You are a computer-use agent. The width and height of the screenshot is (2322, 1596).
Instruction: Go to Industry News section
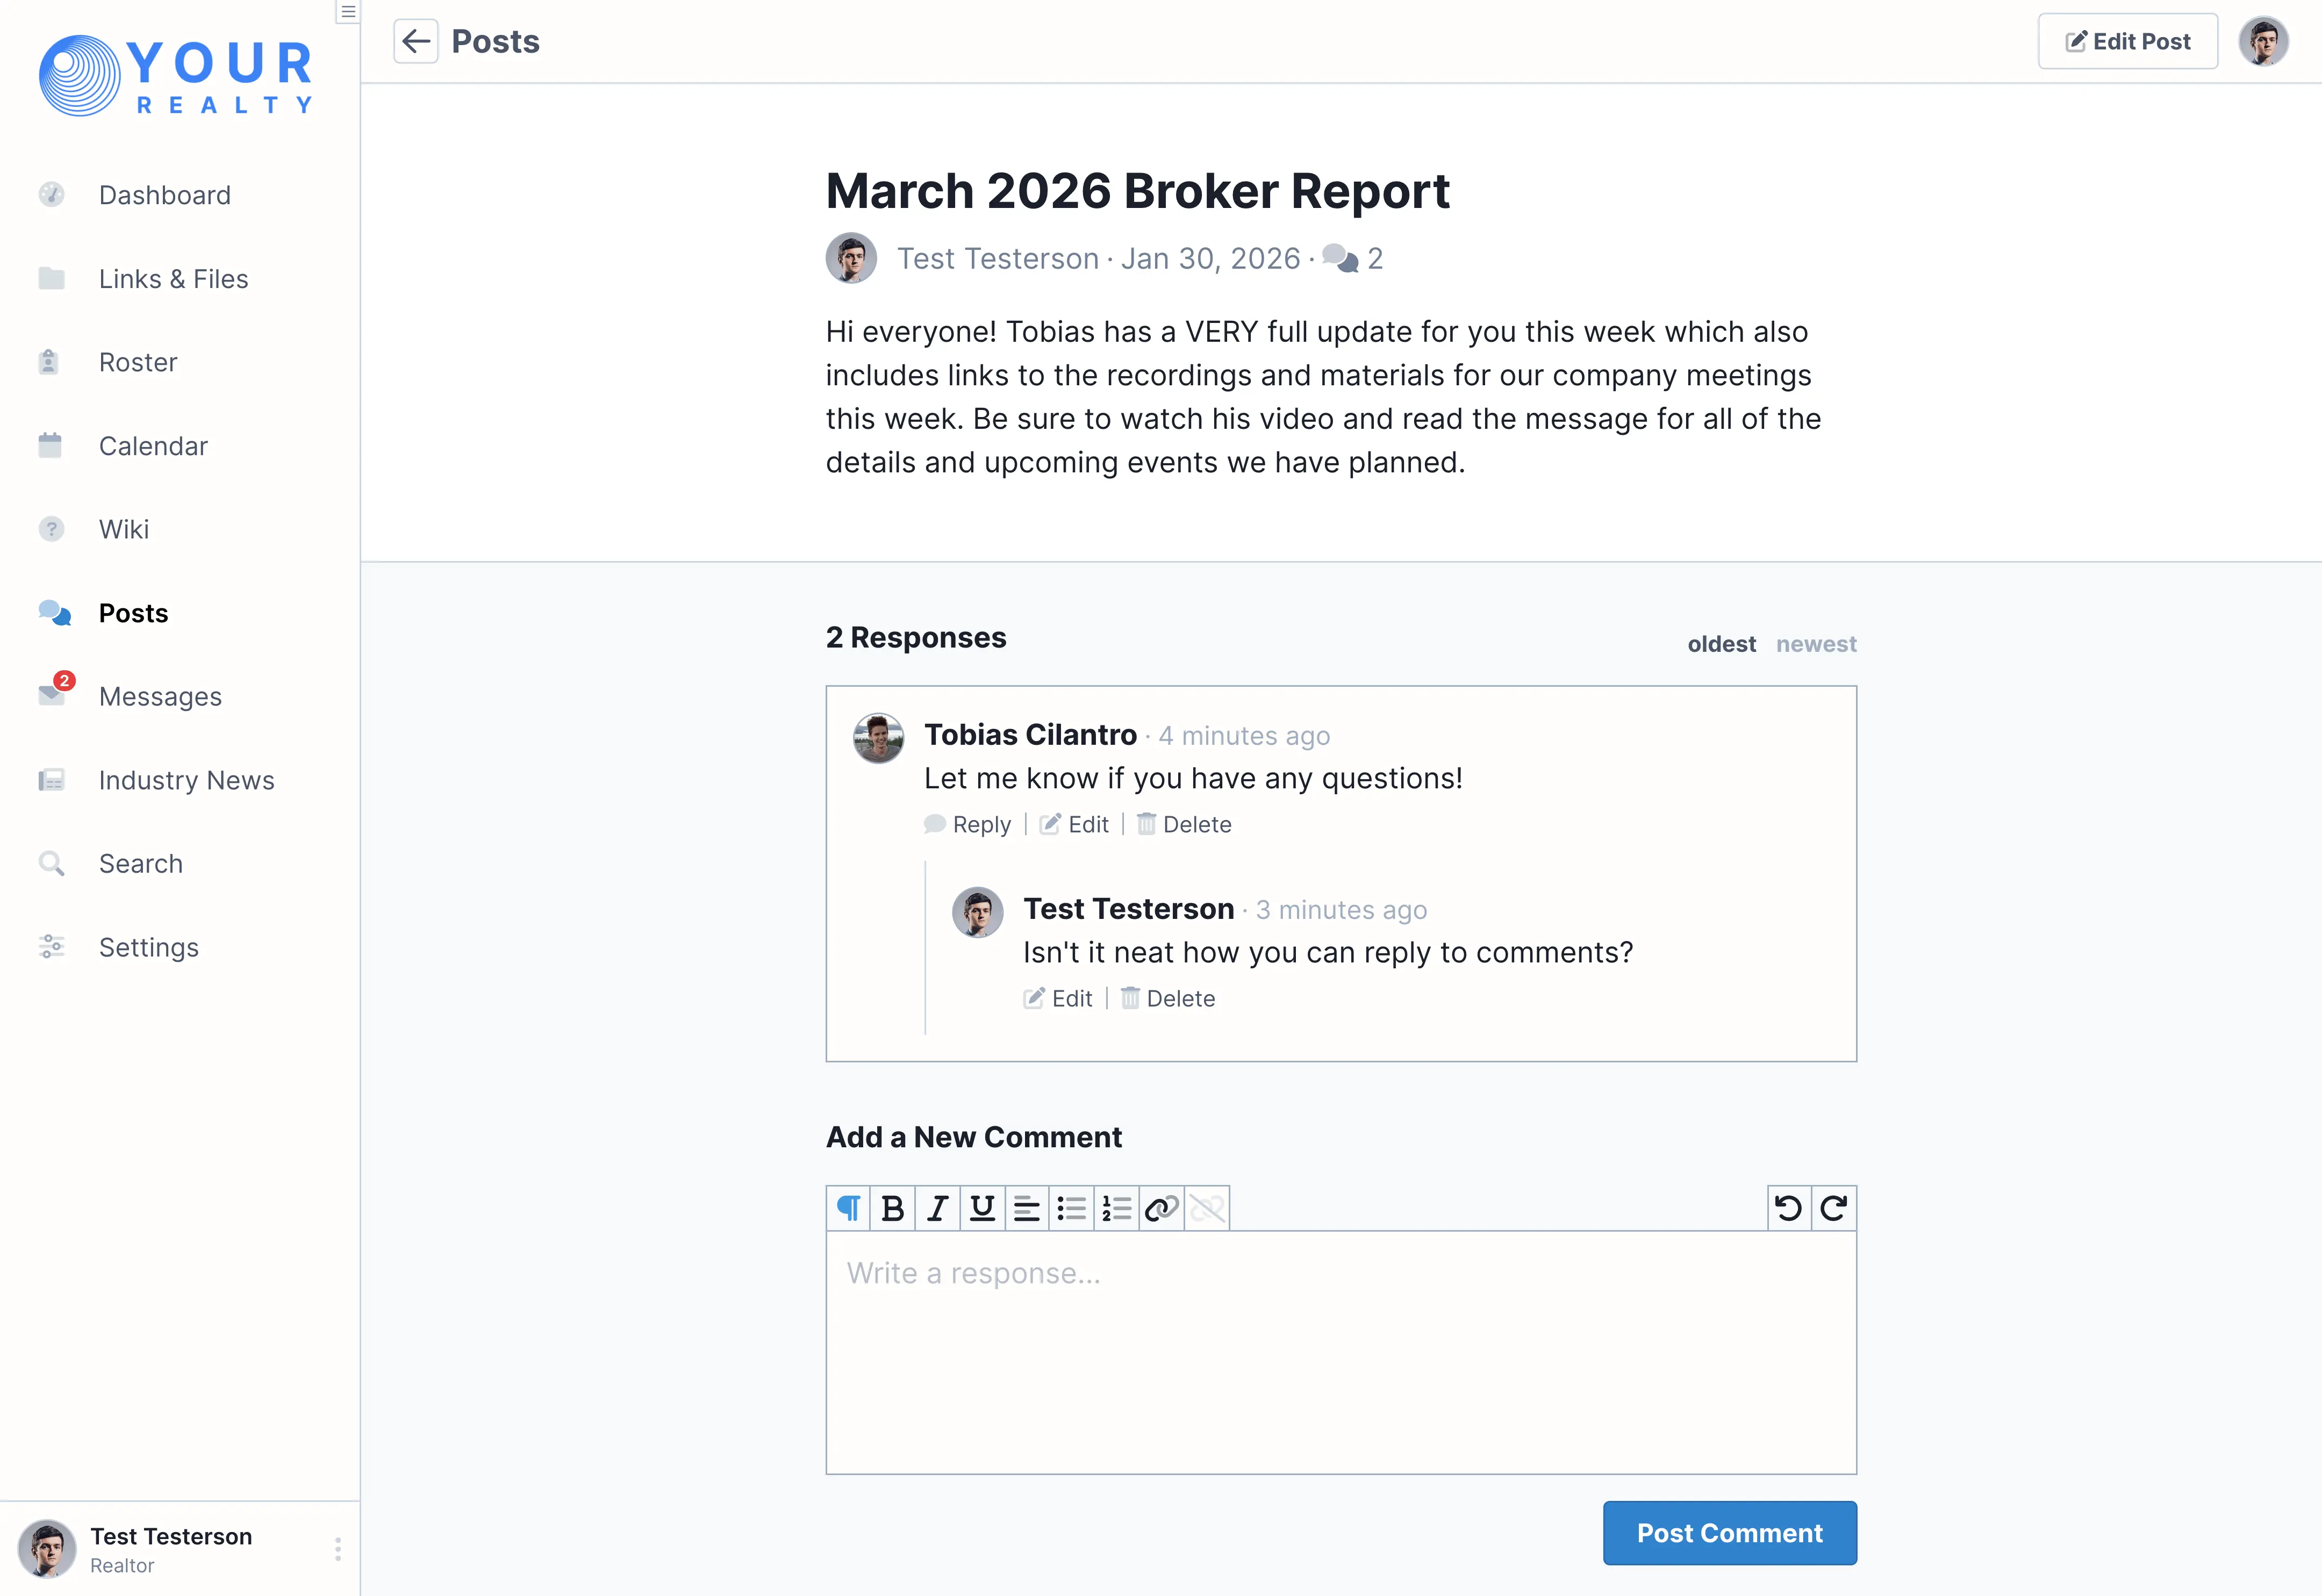pos(186,780)
